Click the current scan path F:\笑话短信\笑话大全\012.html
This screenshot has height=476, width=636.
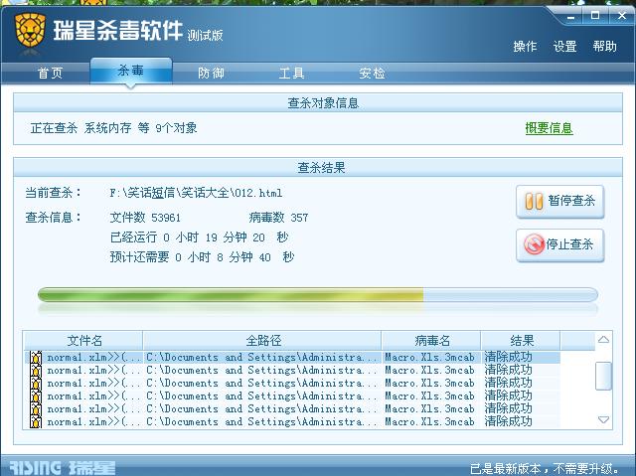pyautogui.click(x=196, y=193)
